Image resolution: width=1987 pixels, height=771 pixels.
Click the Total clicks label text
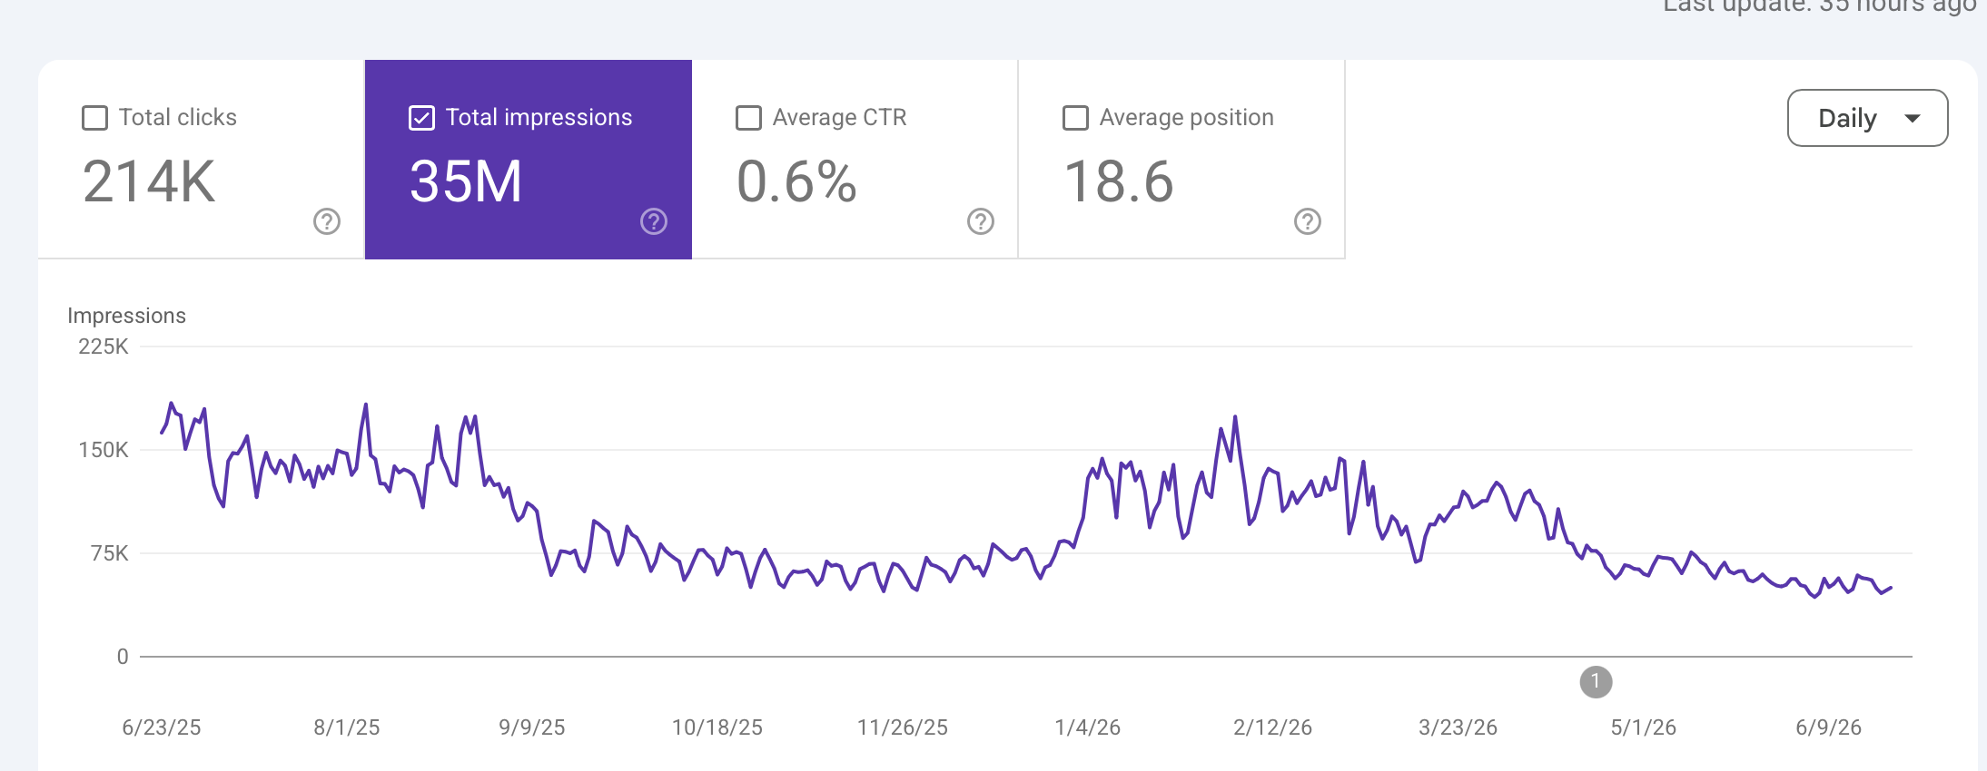[178, 118]
